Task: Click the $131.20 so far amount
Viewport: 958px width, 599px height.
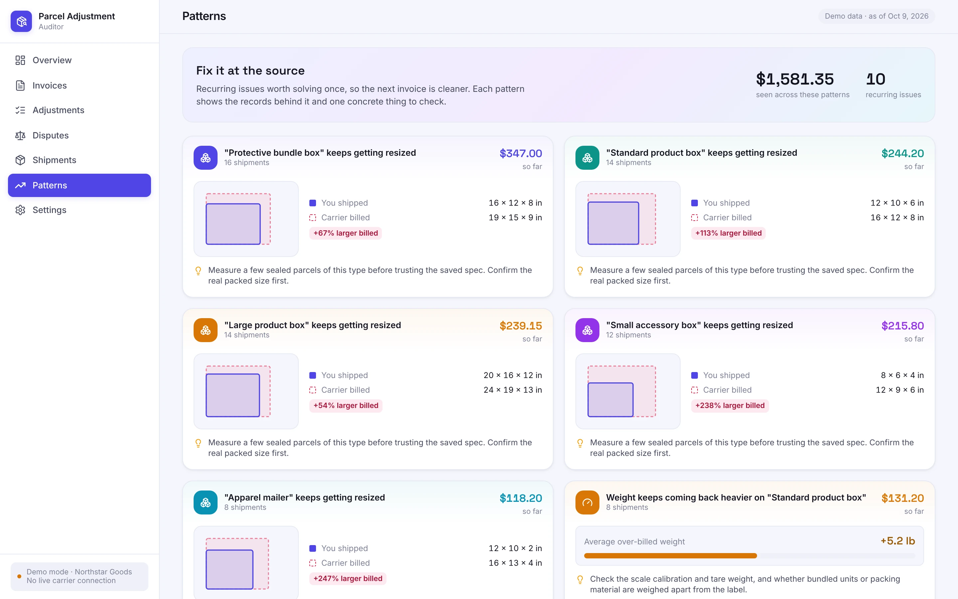Action: 902,498
